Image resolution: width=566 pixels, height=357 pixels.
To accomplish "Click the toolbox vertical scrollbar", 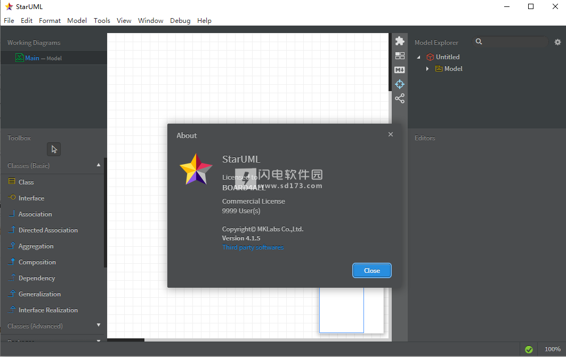I will (x=106, y=213).
